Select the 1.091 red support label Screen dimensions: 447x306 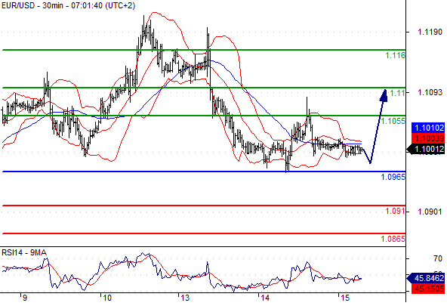pyautogui.click(x=395, y=211)
